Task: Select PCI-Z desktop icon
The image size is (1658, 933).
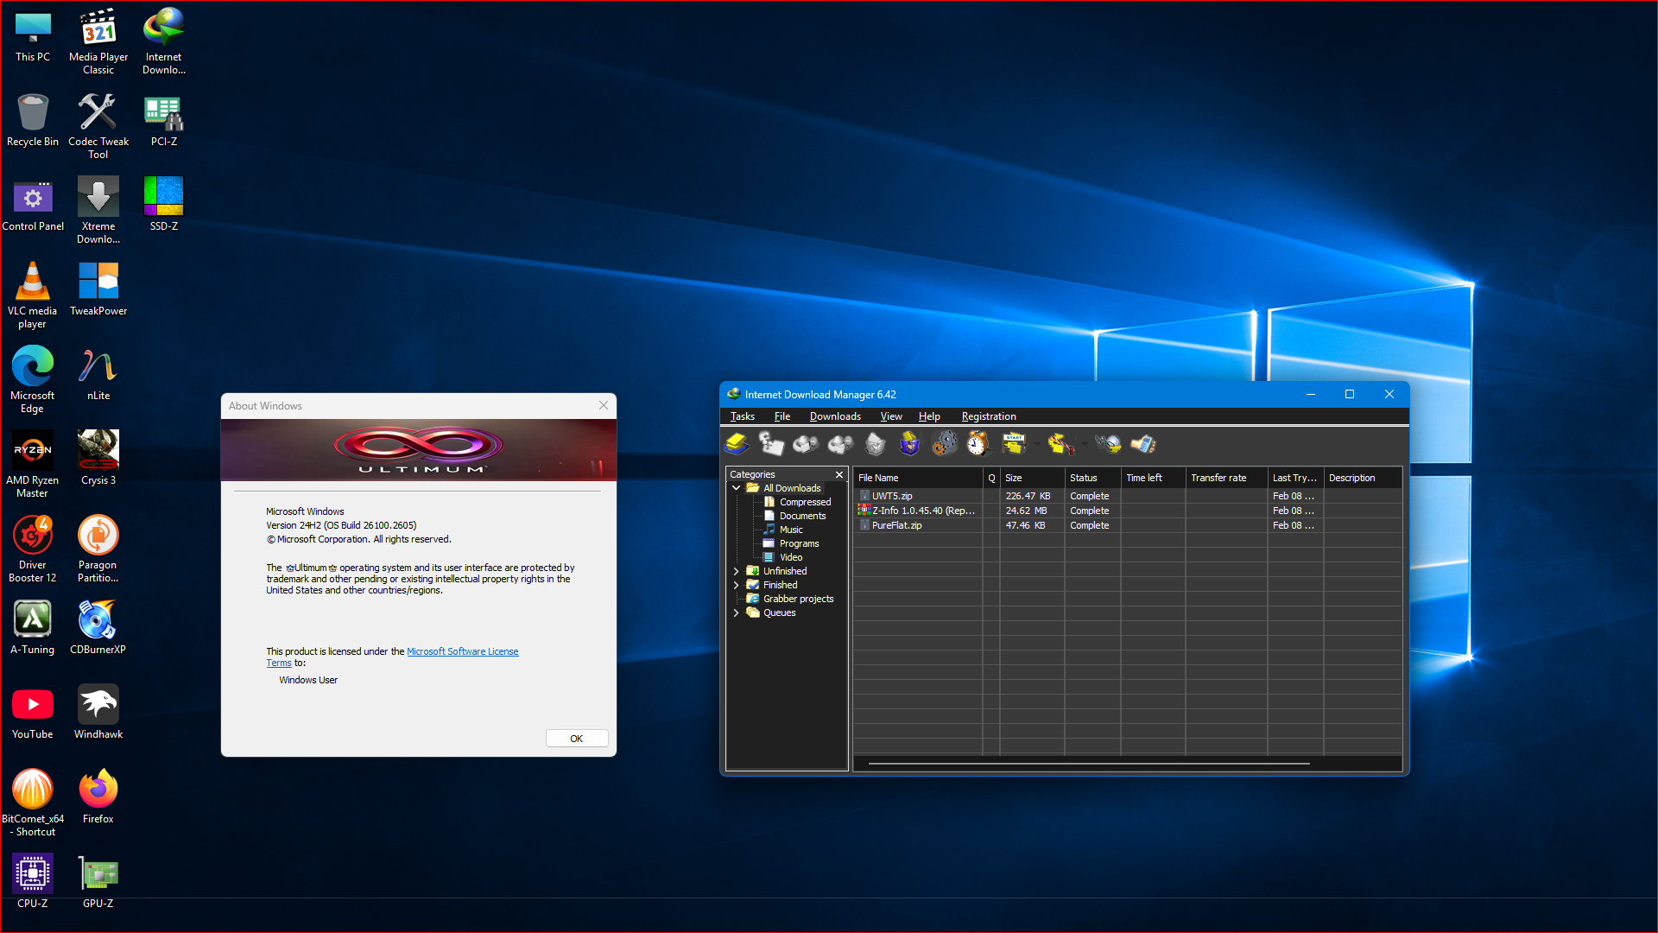Action: pos(164,120)
